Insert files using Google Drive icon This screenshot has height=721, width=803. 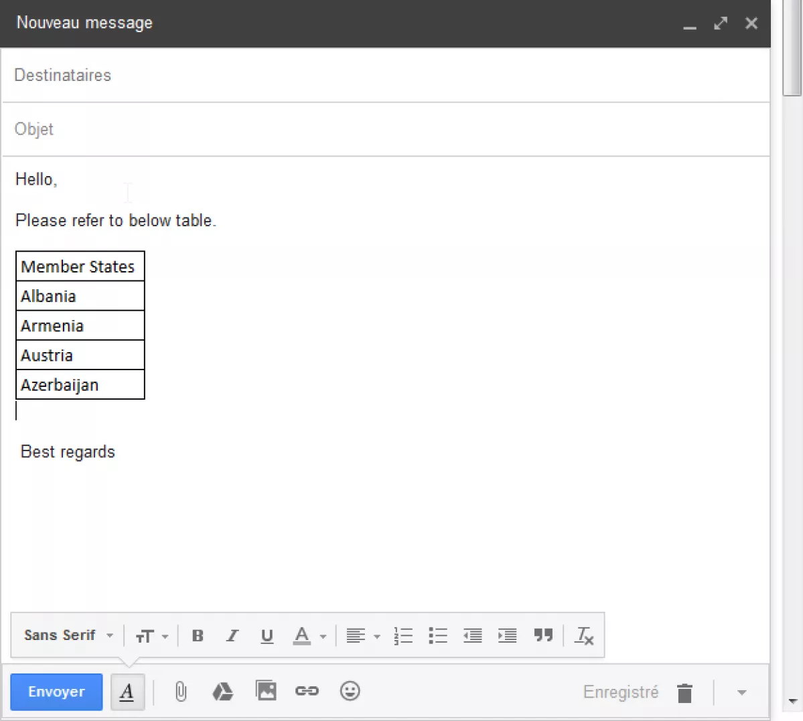pyautogui.click(x=222, y=692)
